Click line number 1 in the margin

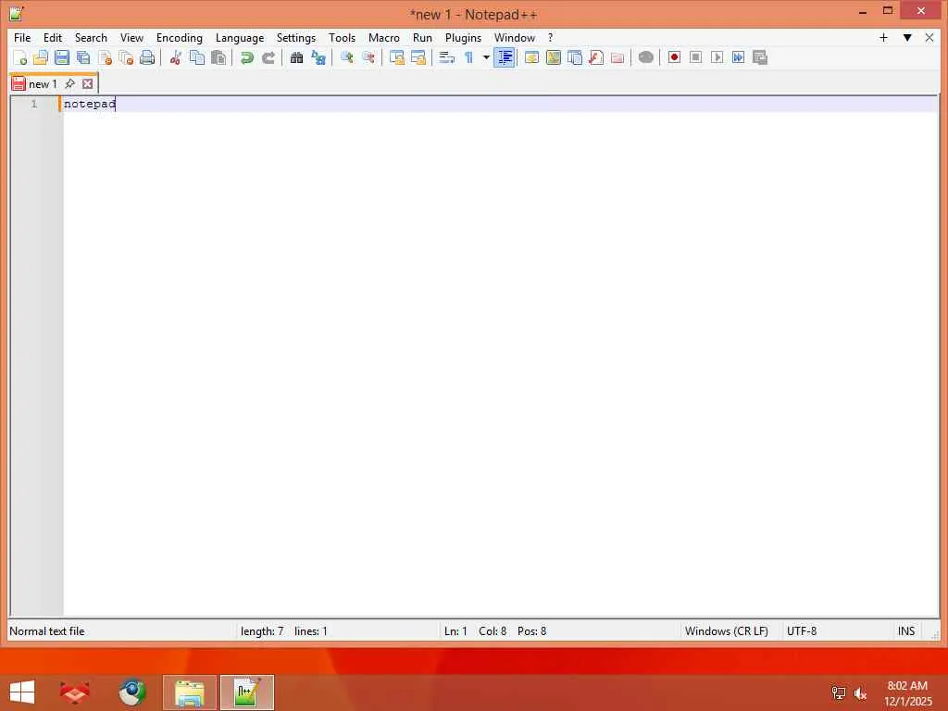point(34,104)
